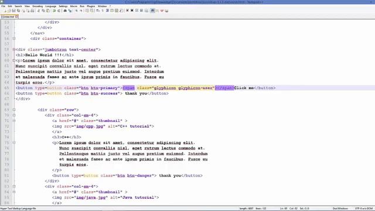Image resolution: width=375 pixels, height=211 pixels.
Task: Click the Close document toolbar icon
Action: [23, 11]
